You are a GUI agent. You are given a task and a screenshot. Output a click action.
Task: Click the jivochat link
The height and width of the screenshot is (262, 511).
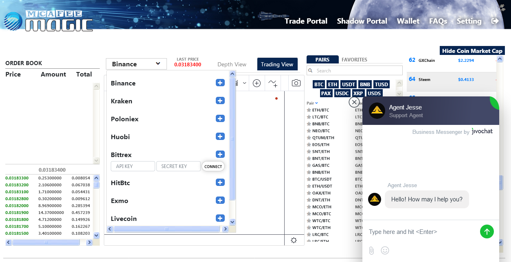coord(482,131)
